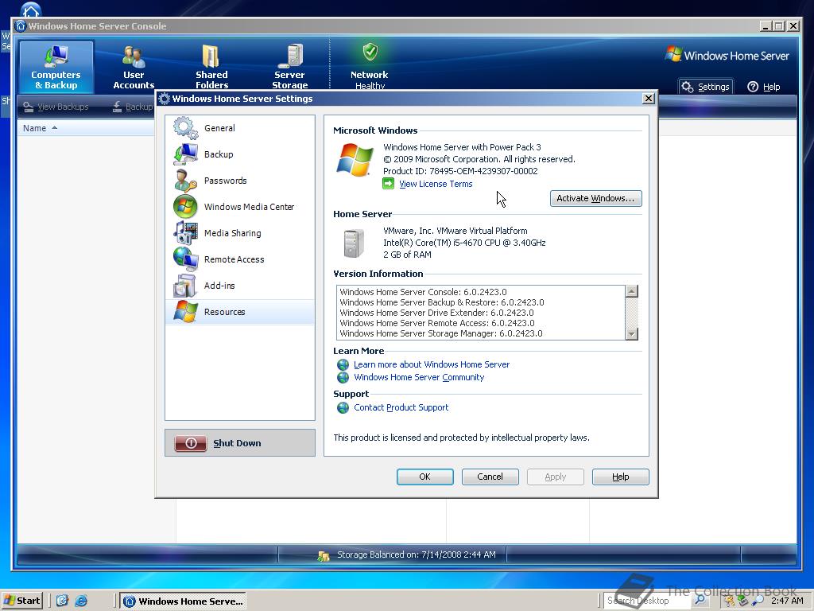This screenshot has height=611, width=814.
Task: Select the Backup settings category
Action: click(x=240, y=154)
